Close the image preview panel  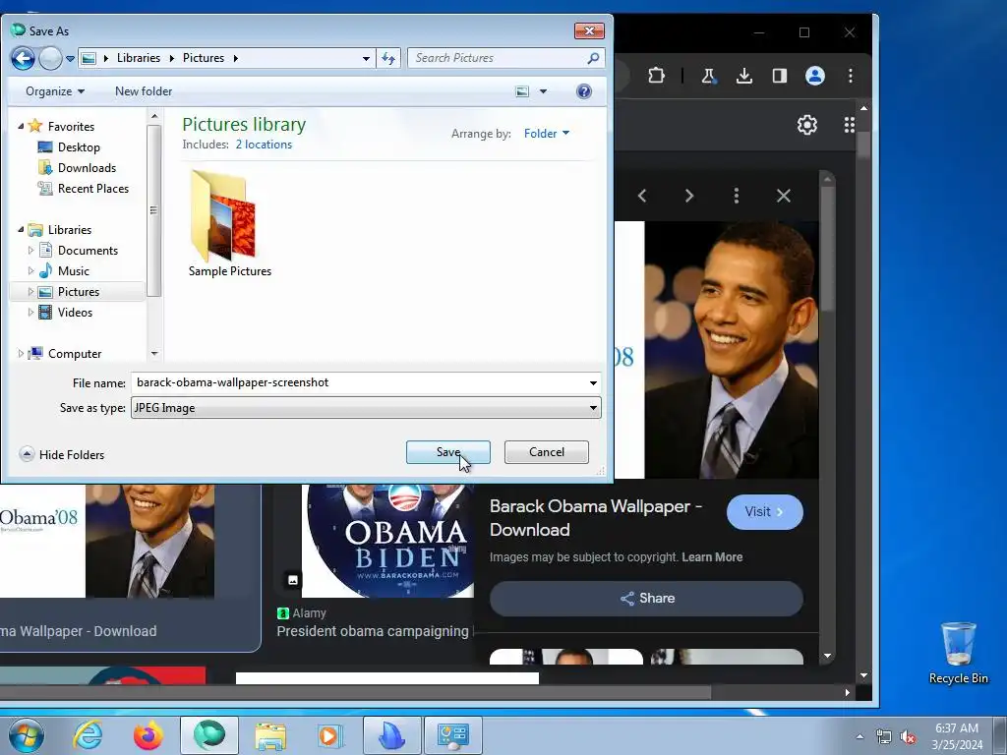pos(784,196)
